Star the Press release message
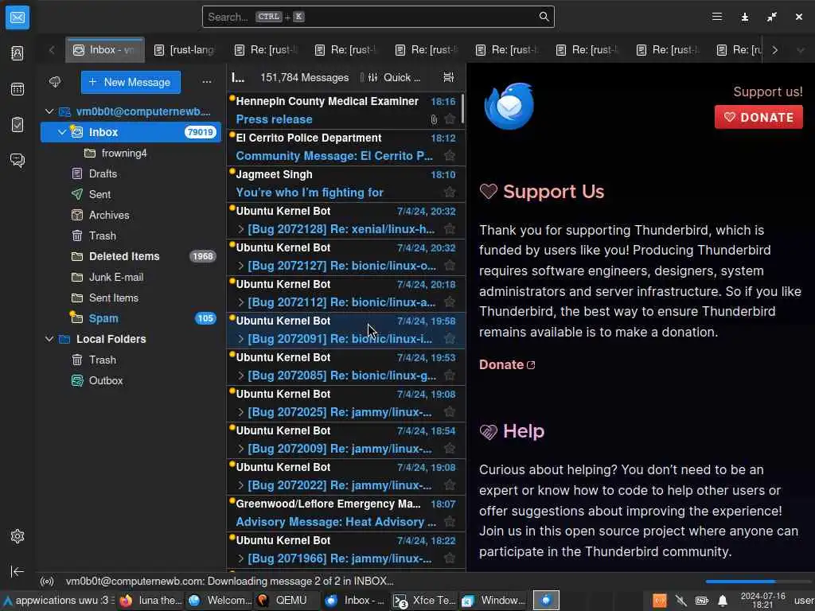The height and width of the screenshot is (611, 815). (450, 119)
